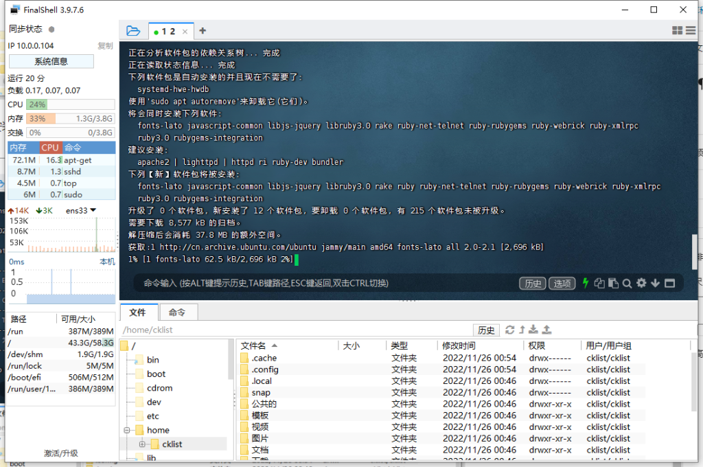Go to parent directory arrow icon
Screen dimensions: 703x467
point(522,330)
